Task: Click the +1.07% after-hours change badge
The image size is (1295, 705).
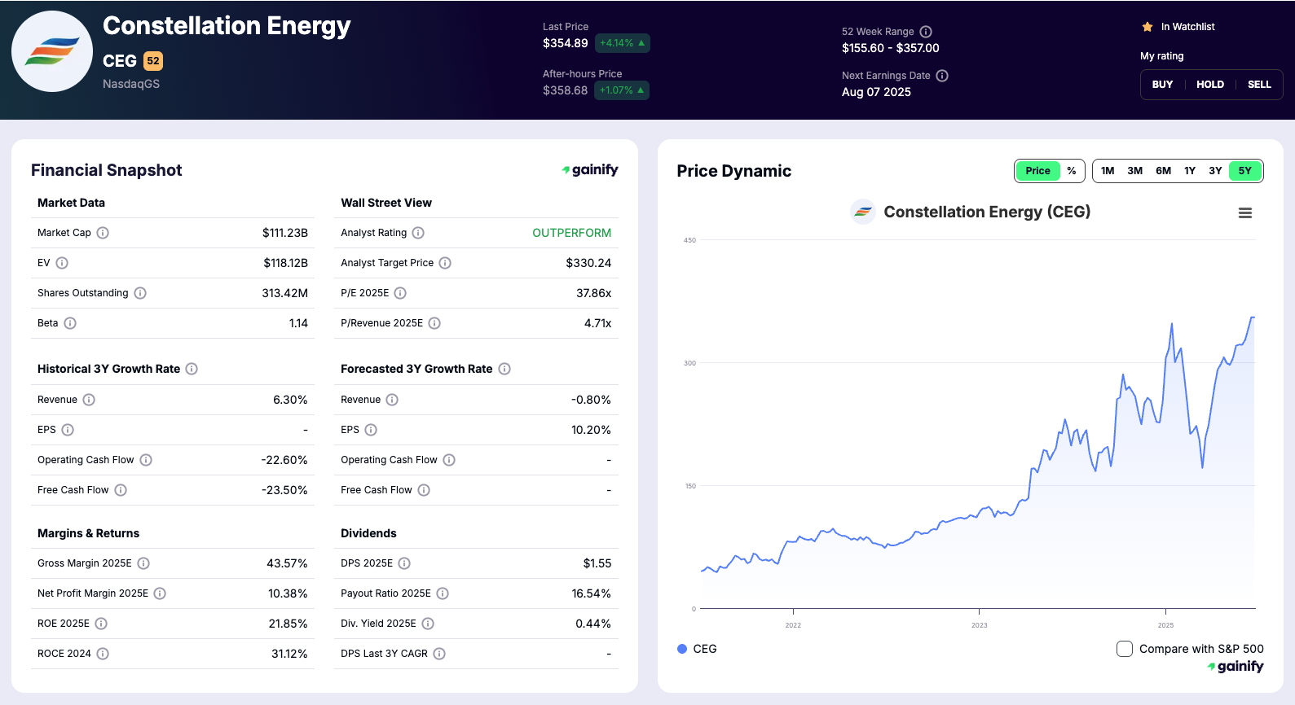Action: [622, 90]
